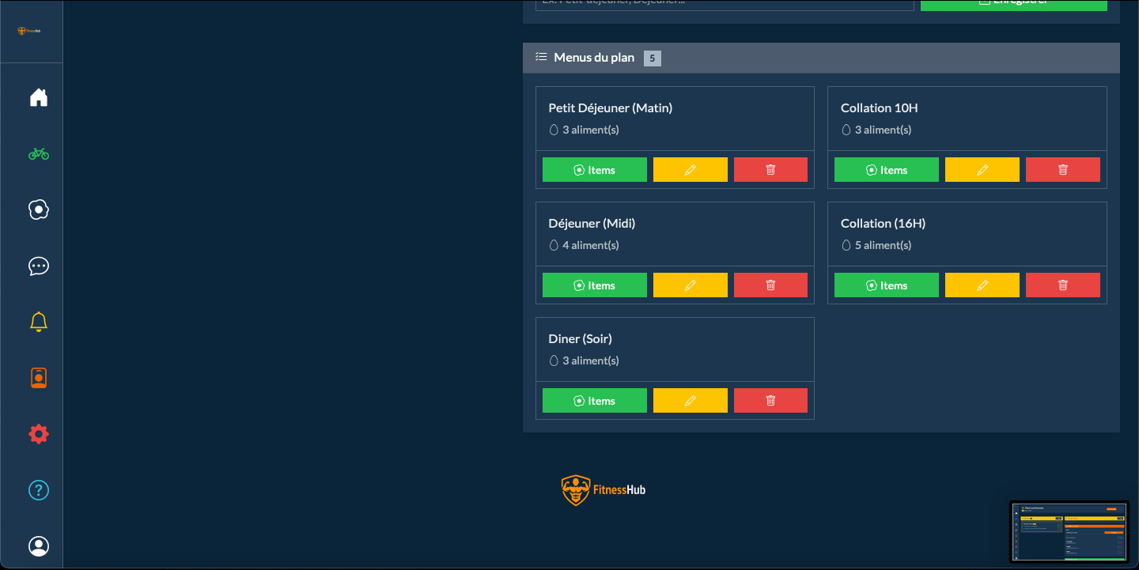Open the home icon in sidebar
Image resolution: width=1139 pixels, height=570 pixels.
pos(39,97)
